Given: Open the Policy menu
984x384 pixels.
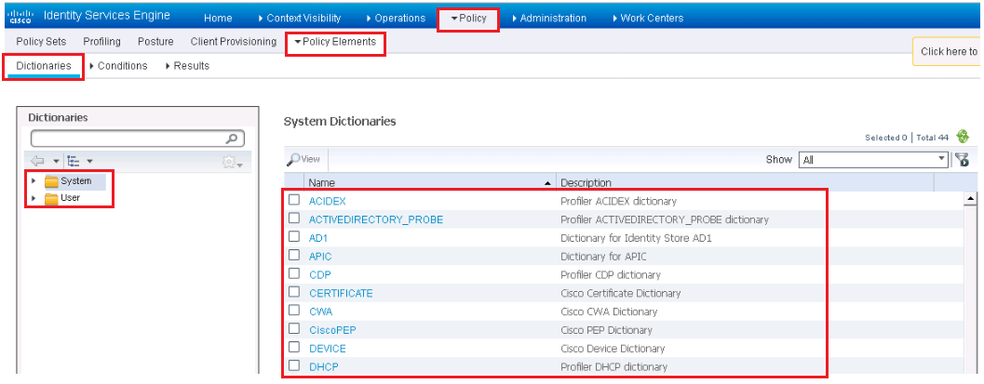Looking at the screenshot, I should 468,19.
